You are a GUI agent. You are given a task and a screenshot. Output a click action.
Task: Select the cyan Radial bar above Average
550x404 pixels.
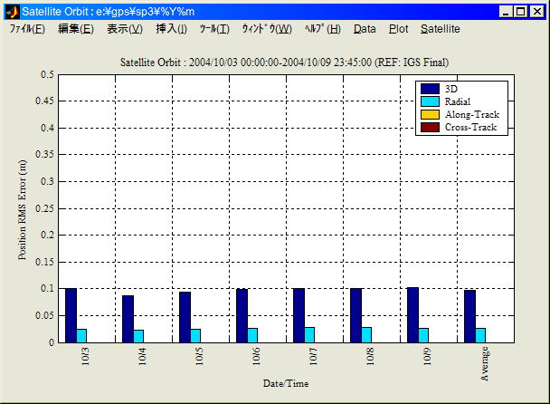point(481,335)
